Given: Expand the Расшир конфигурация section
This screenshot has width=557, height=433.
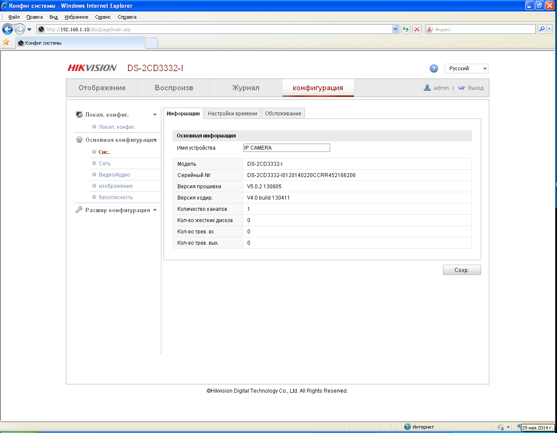Looking at the screenshot, I should click(155, 210).
